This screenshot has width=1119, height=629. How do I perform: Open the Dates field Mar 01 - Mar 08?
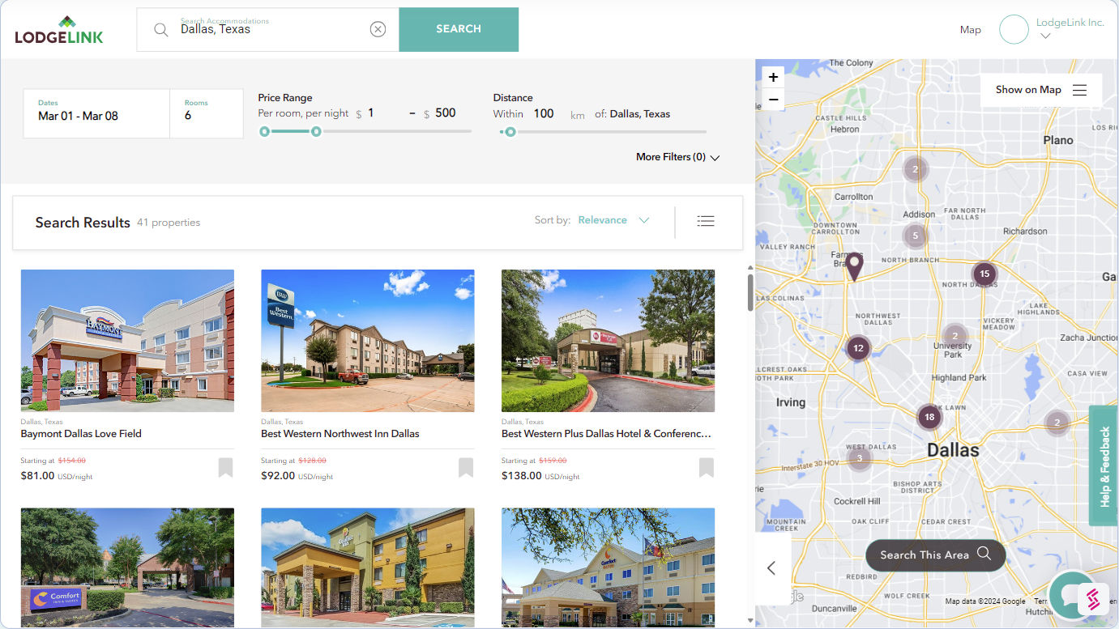click(96, 113)
